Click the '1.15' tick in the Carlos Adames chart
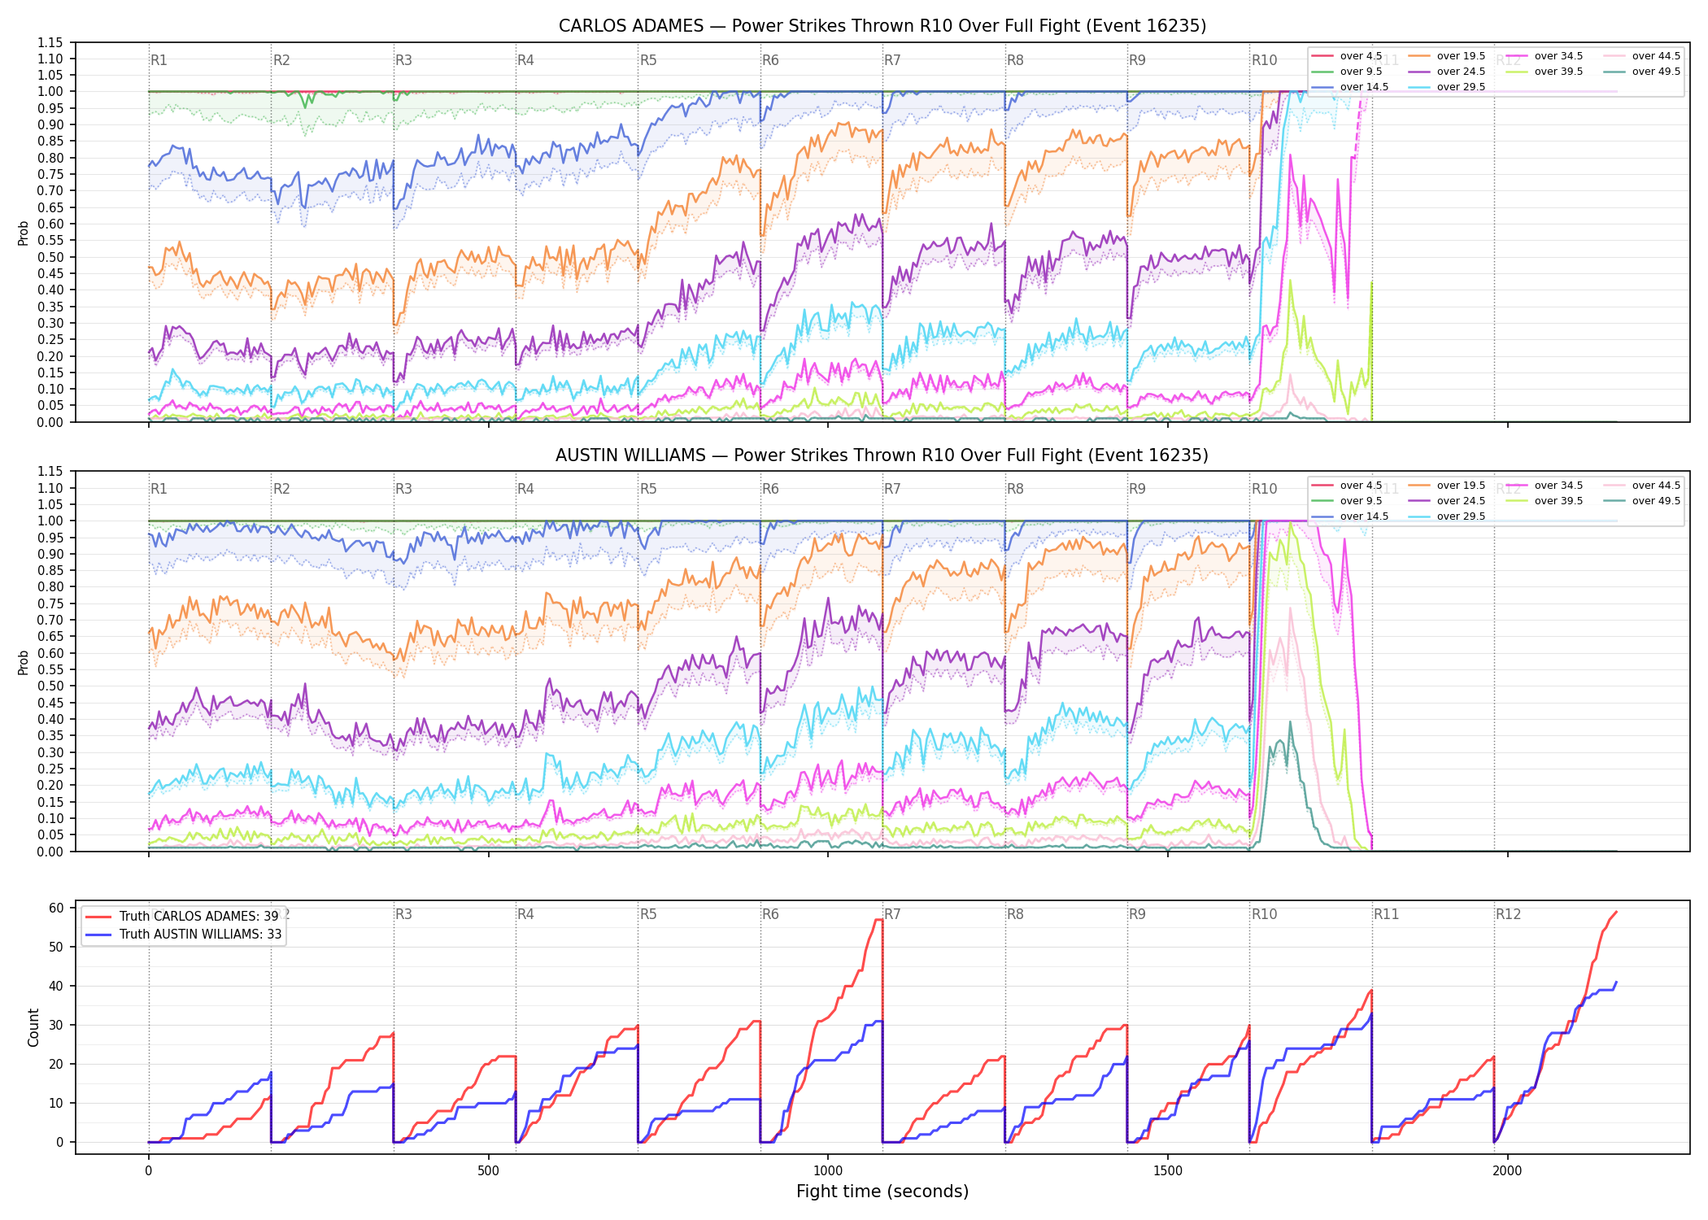 [x=50, y=42]
